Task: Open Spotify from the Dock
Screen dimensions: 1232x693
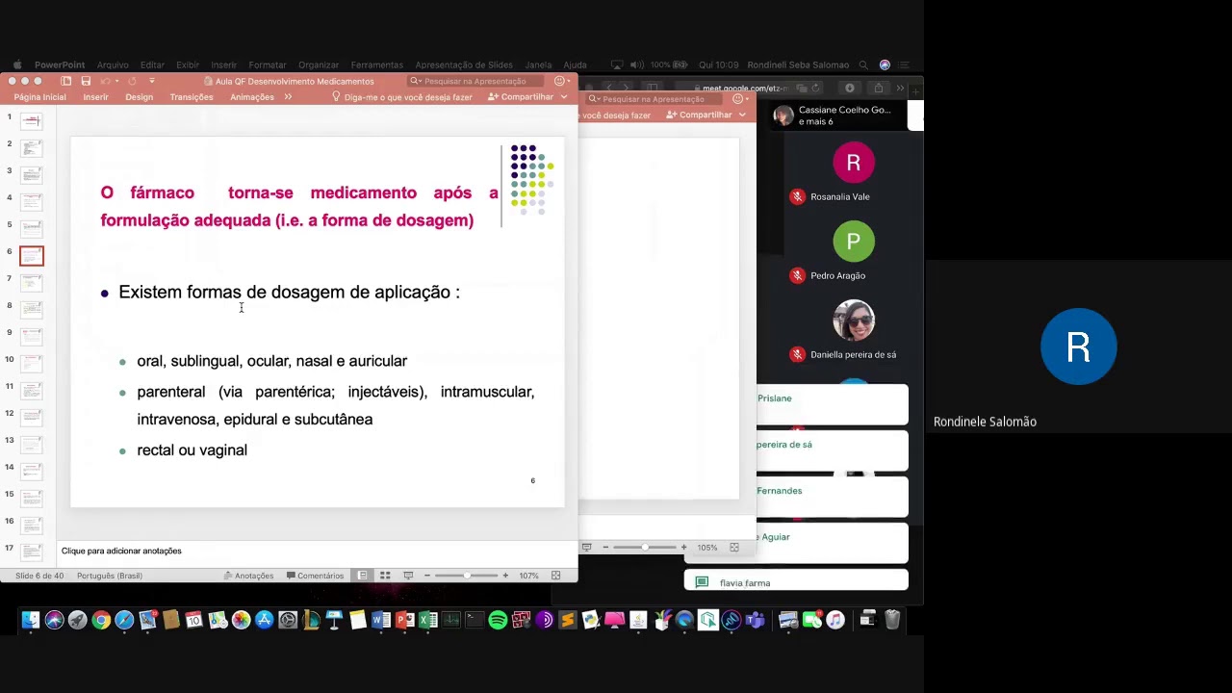Action: [x=498, y=620]
